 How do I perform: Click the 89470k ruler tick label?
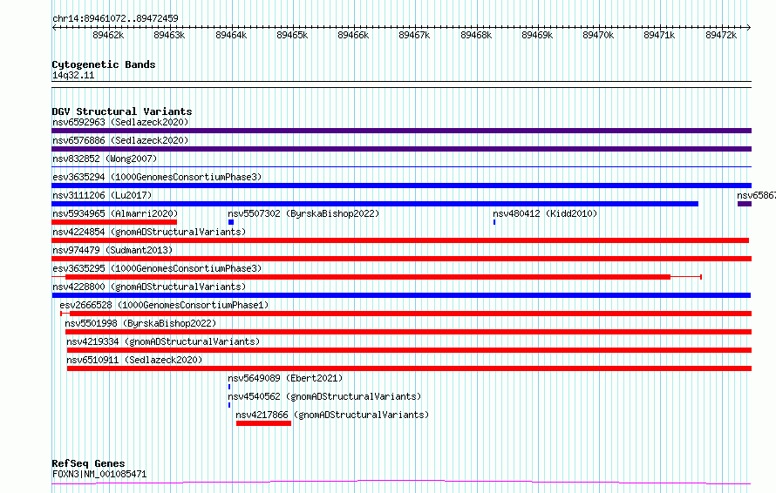tap(598, 35)
